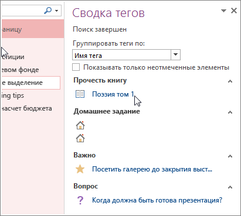241x216 pixels.
Task: Close the Сводка тегов pane
Action: pos(234,11)
